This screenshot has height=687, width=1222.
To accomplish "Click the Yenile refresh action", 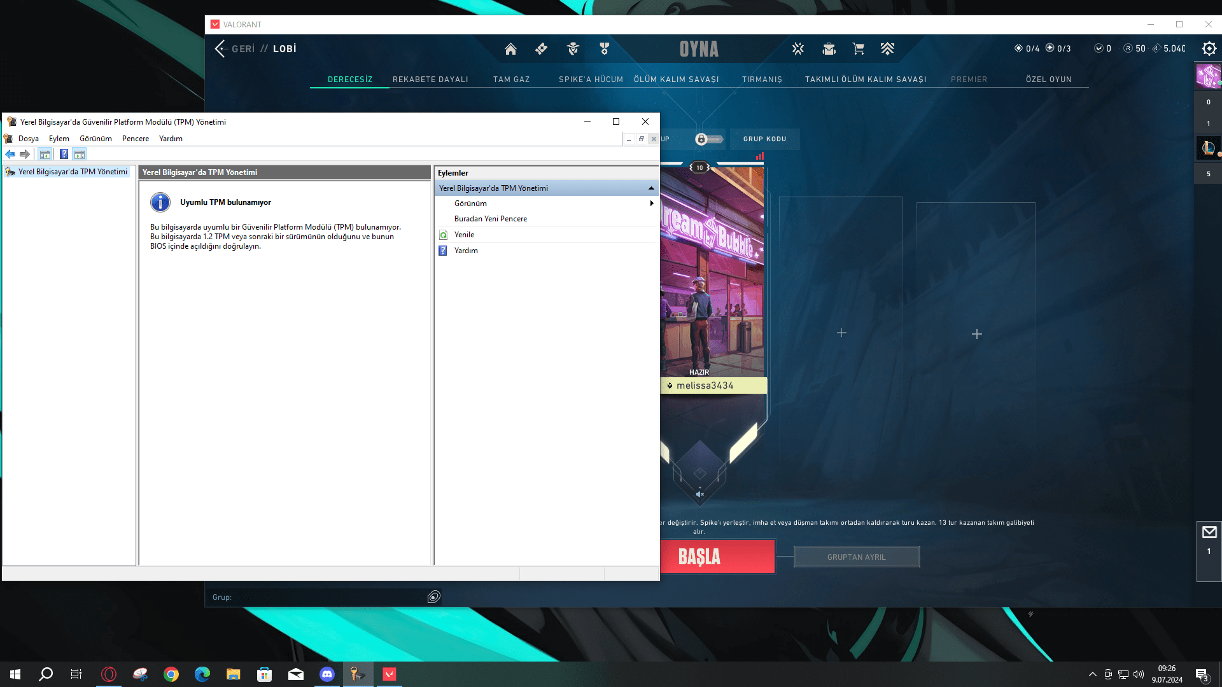I will (464, 235).
